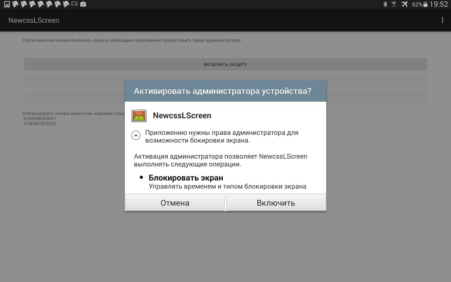Tap the NewcssLScreen Android app icon

point(139,116)
